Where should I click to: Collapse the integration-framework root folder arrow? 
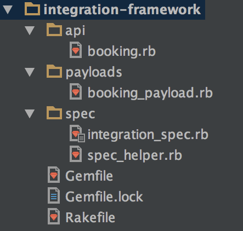(x=8, y=10)
